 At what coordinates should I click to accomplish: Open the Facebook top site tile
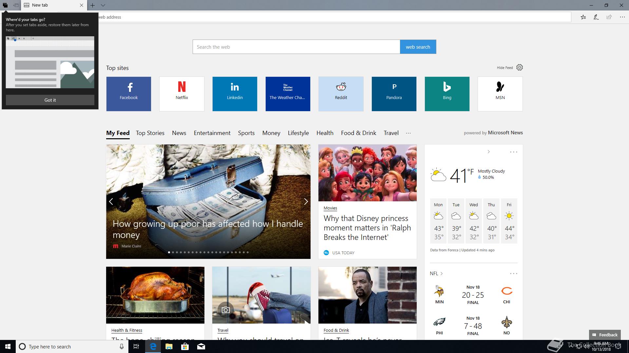(x=129, y=94)
